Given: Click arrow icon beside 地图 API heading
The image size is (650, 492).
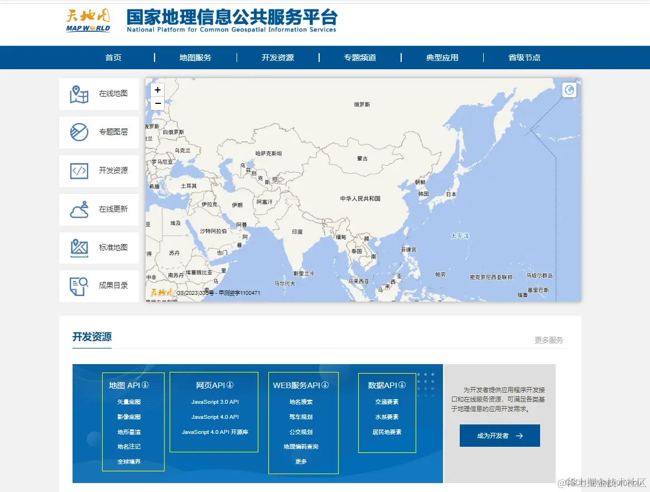Looking at the screenshot, I should [145, 385].
